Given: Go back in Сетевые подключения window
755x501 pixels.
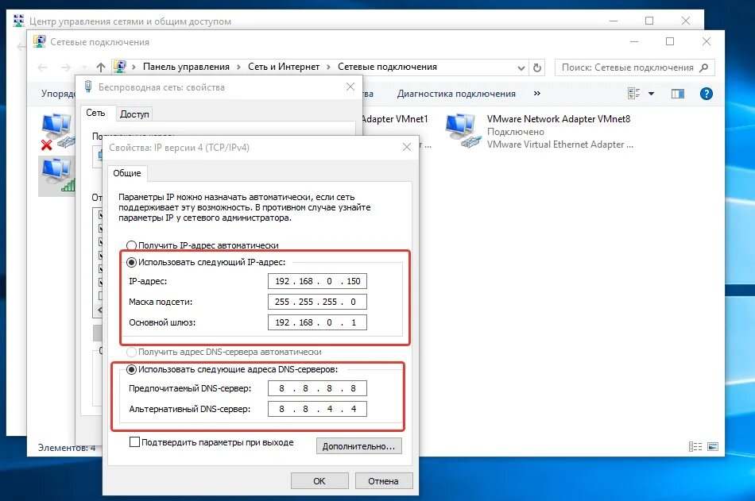Looking at the screenshot, I should coord(42,67).
